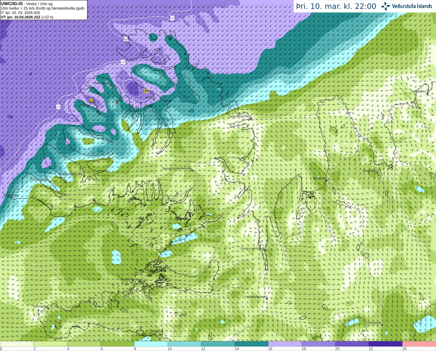436x351 pixels.
Task: Pick the 18–20 m/s purple legend swatch
Action: (x=319, y=344)
